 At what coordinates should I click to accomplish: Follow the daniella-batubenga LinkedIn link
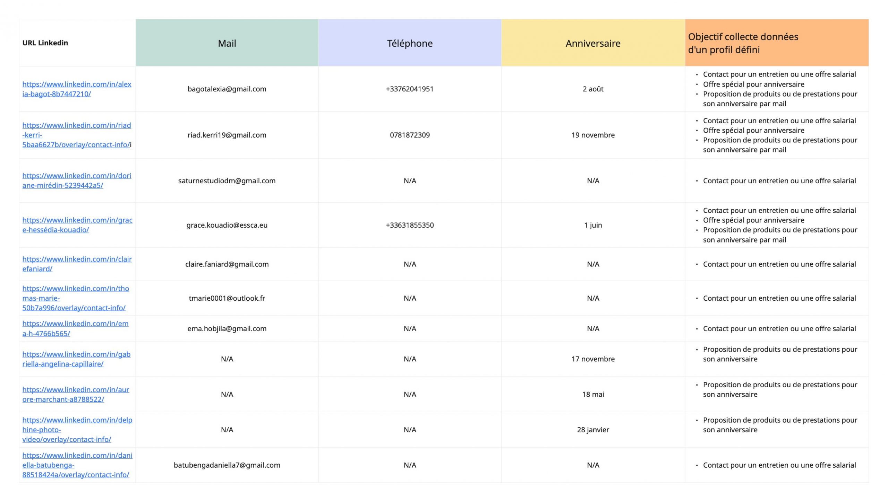click(x=77, y=465)
